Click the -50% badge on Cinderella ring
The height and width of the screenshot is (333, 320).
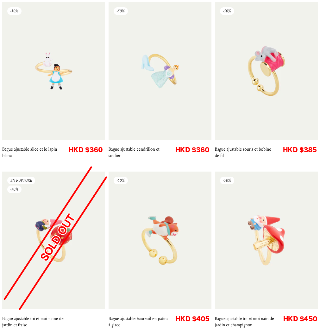(x=121, y=11)
